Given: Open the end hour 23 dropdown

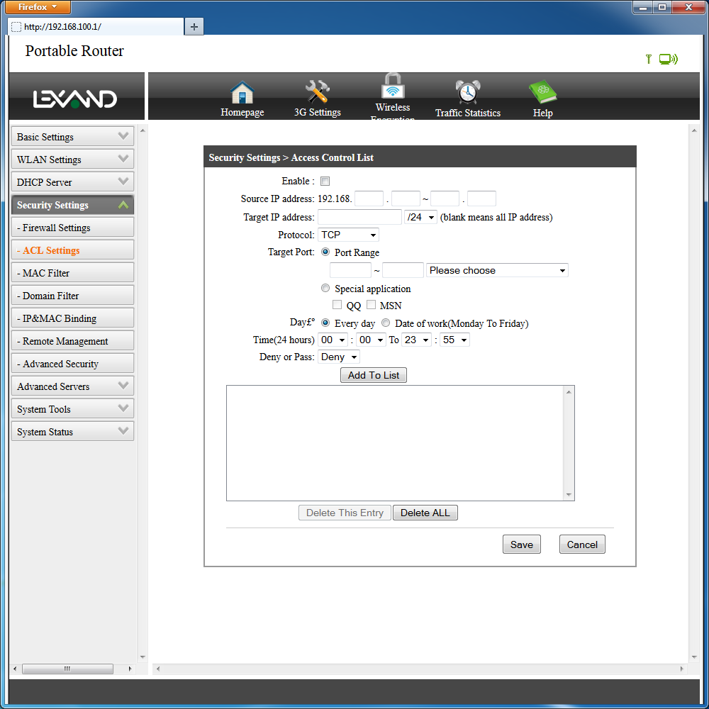Looking at the screenshot, I should (416, 340).
